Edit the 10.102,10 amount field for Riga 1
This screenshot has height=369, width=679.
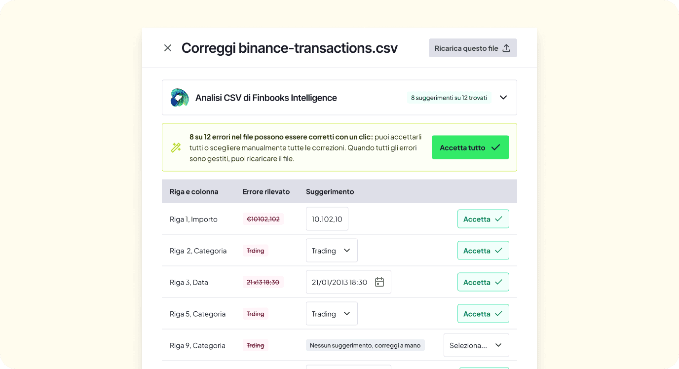point(327,219)
